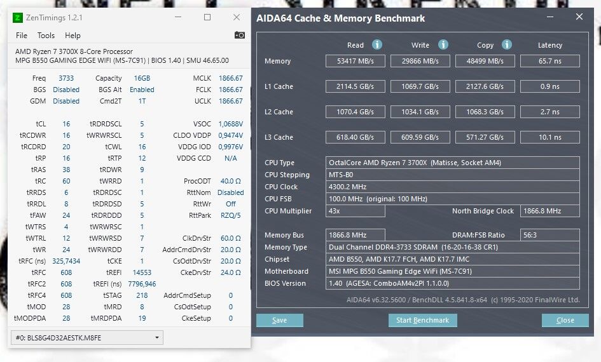Select L1 Cache latency value 0.9 ns
This screenshot has height=362, width=601.
click(550, 86)
